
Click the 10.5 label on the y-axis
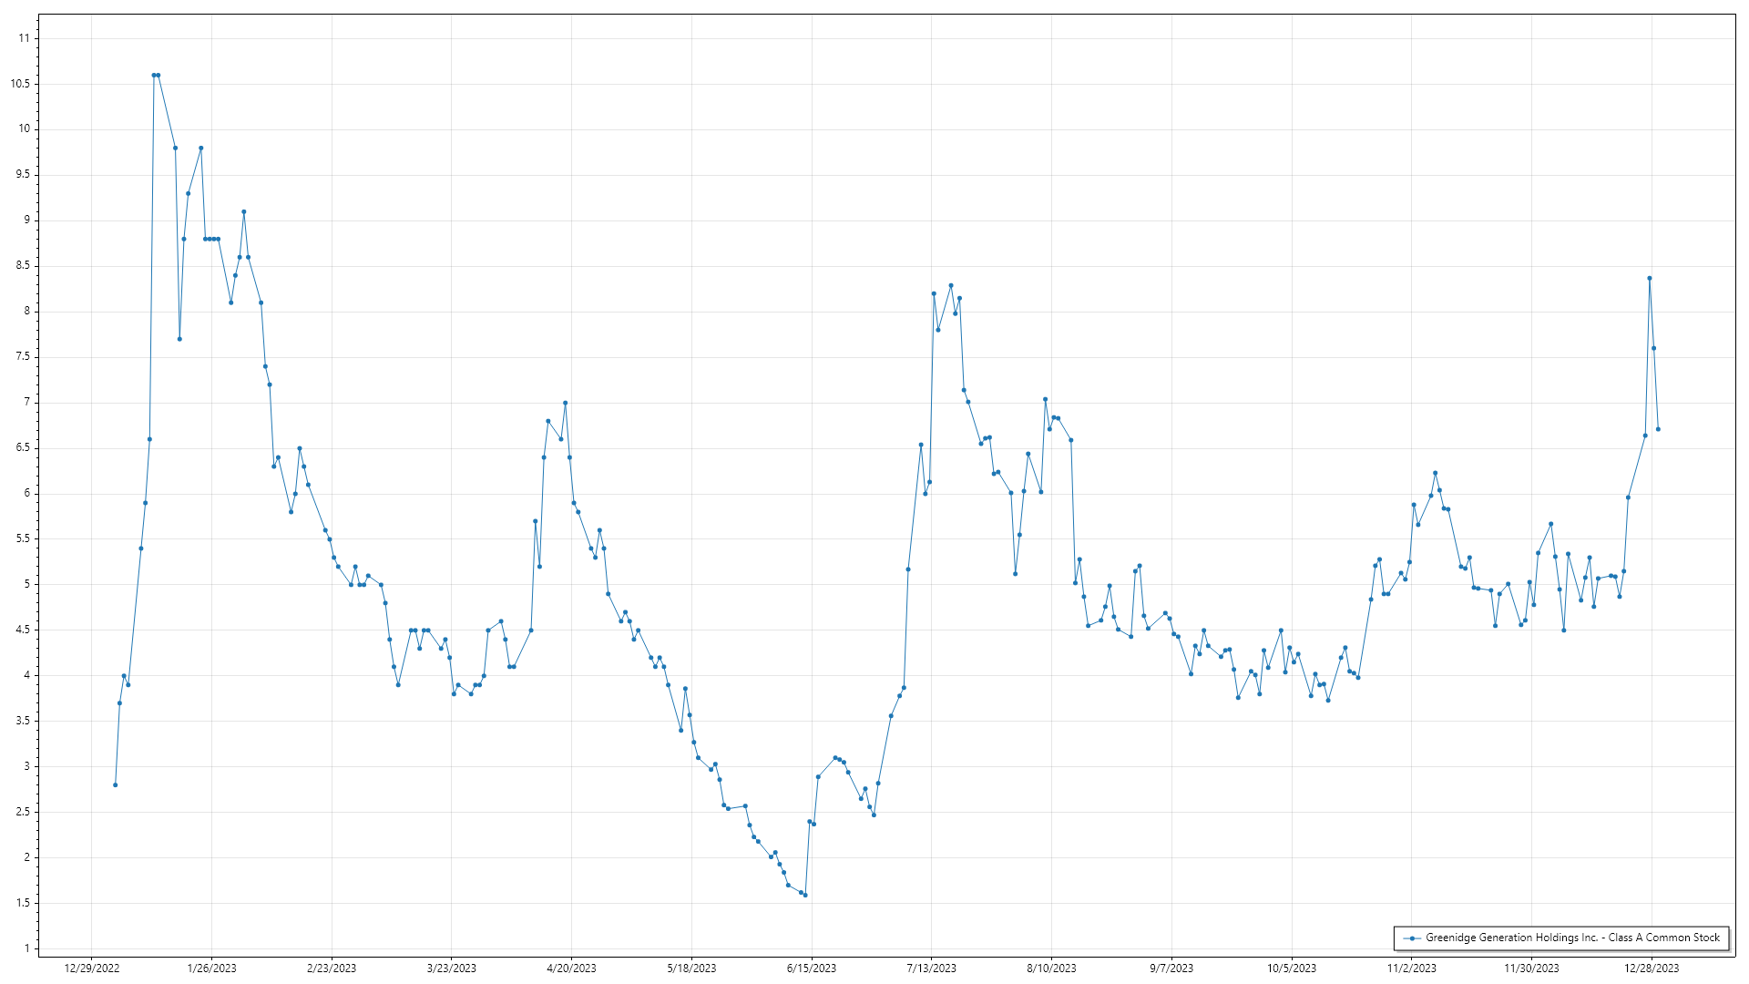click(20, 84)
